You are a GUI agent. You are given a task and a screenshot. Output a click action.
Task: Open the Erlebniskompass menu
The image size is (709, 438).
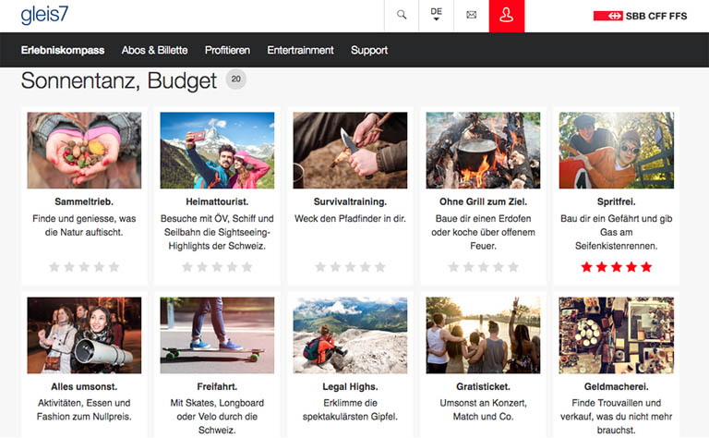click(x=63, y=50)
